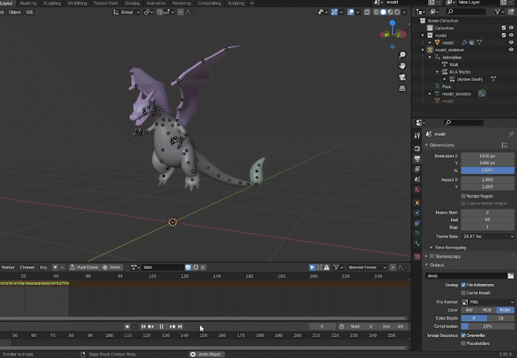Click the modifier wrench icon on model row

point(465,43)
